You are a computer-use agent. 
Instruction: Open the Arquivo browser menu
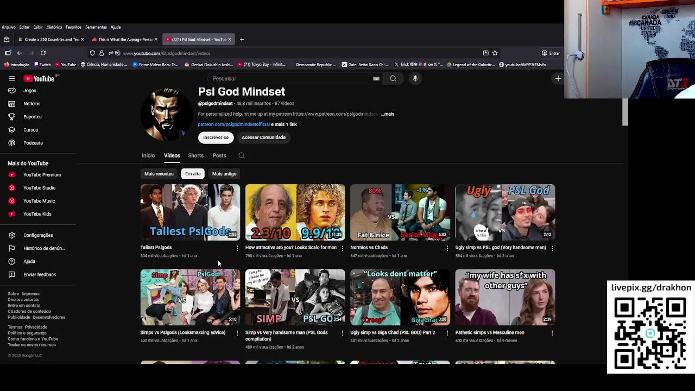9,27
